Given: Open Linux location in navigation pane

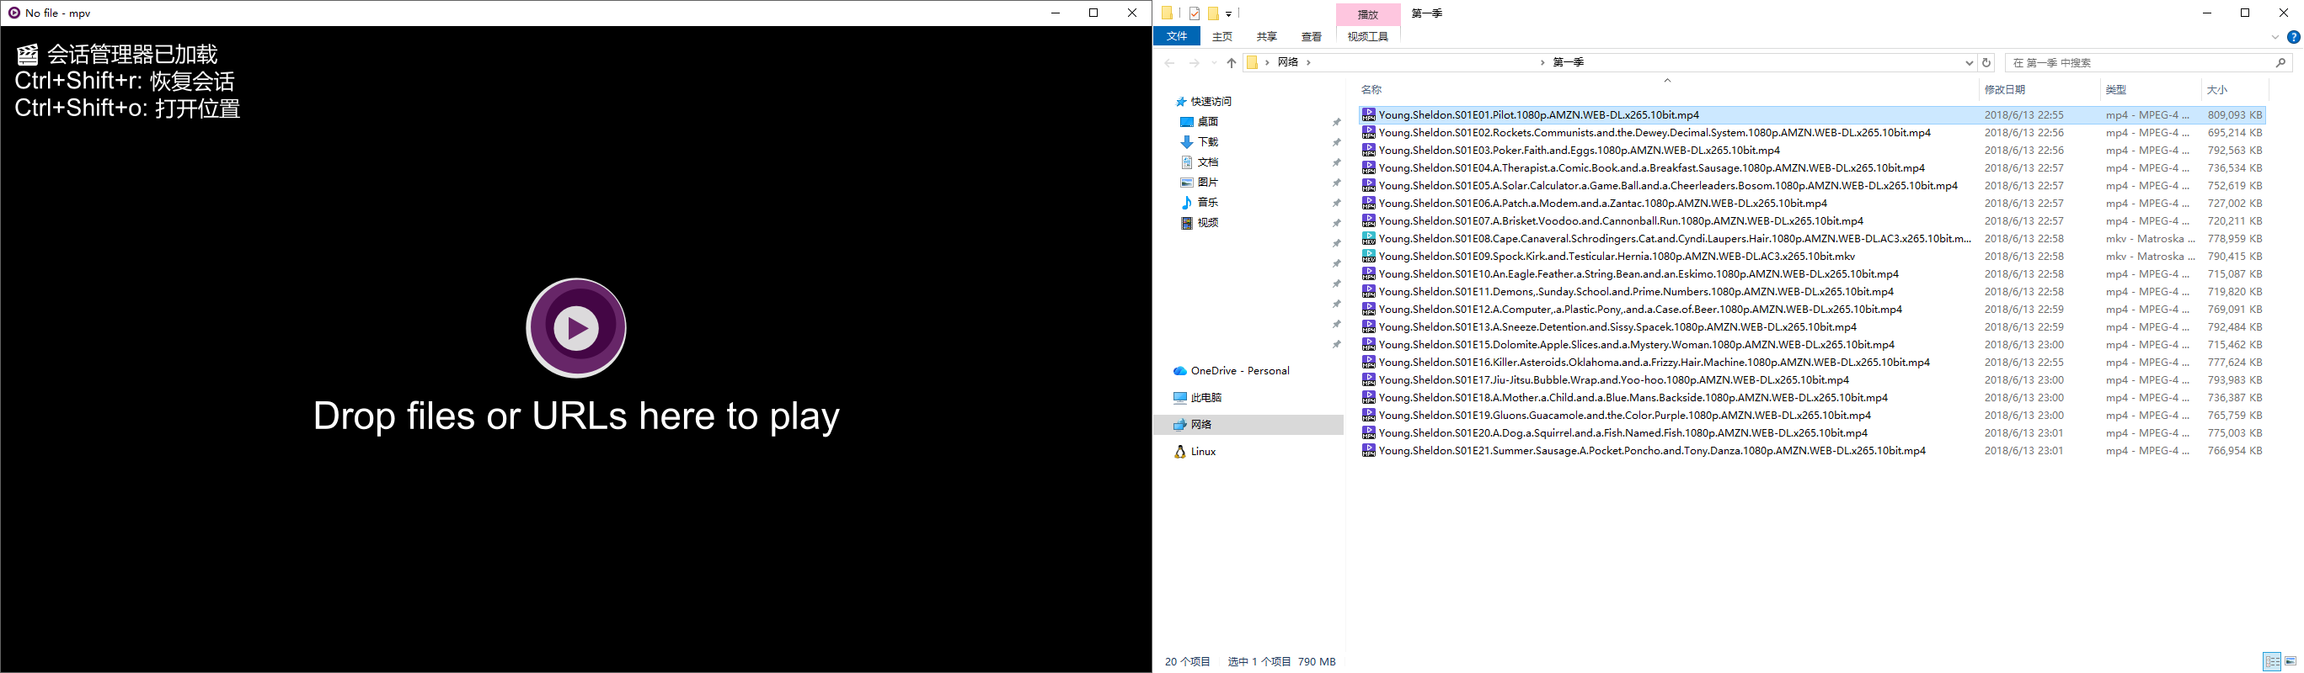Looking at the screenshot, I should [1203, 452].
